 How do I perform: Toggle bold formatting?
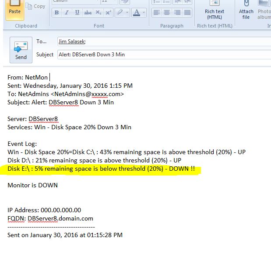pyautogui.click(x=57, y=13)
